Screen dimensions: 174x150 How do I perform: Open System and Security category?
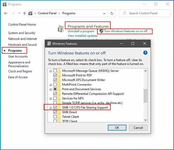tap(22, 33)
